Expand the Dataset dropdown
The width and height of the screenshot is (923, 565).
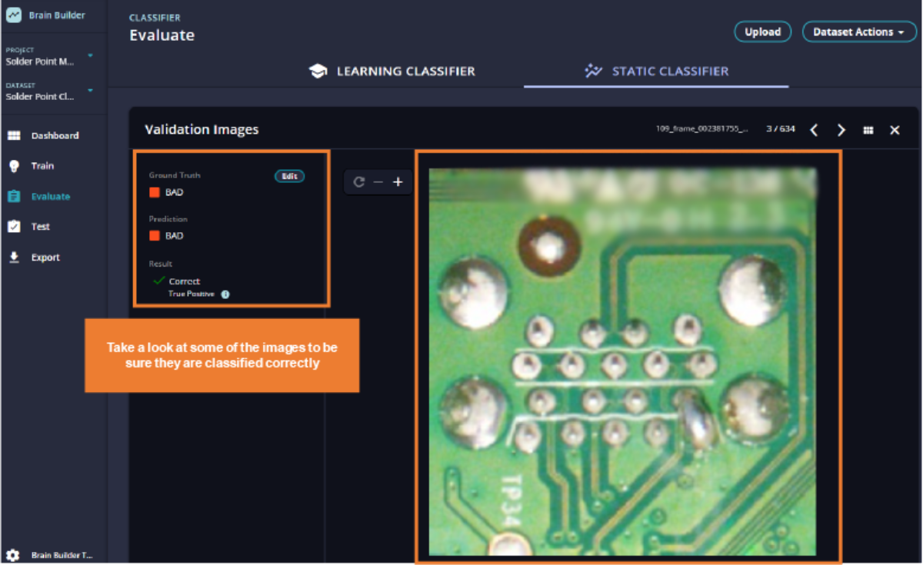point(90,91)
